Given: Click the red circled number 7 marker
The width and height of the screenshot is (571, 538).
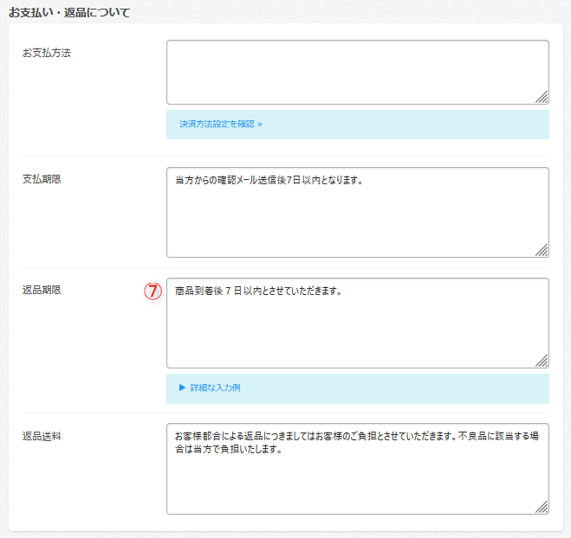Looking at the screenshot, I should 153,291.
